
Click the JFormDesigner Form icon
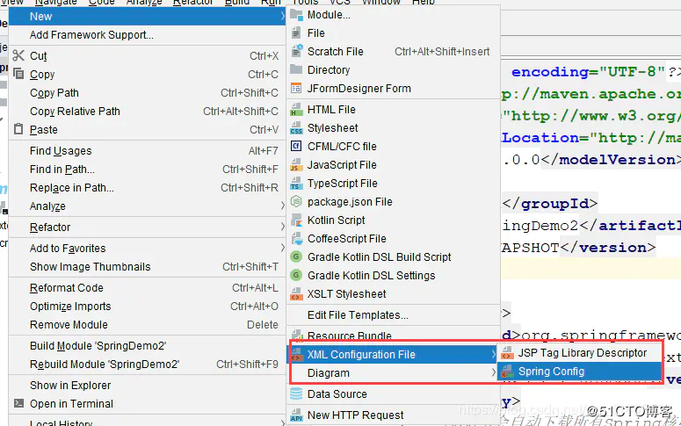coord(296,88)
